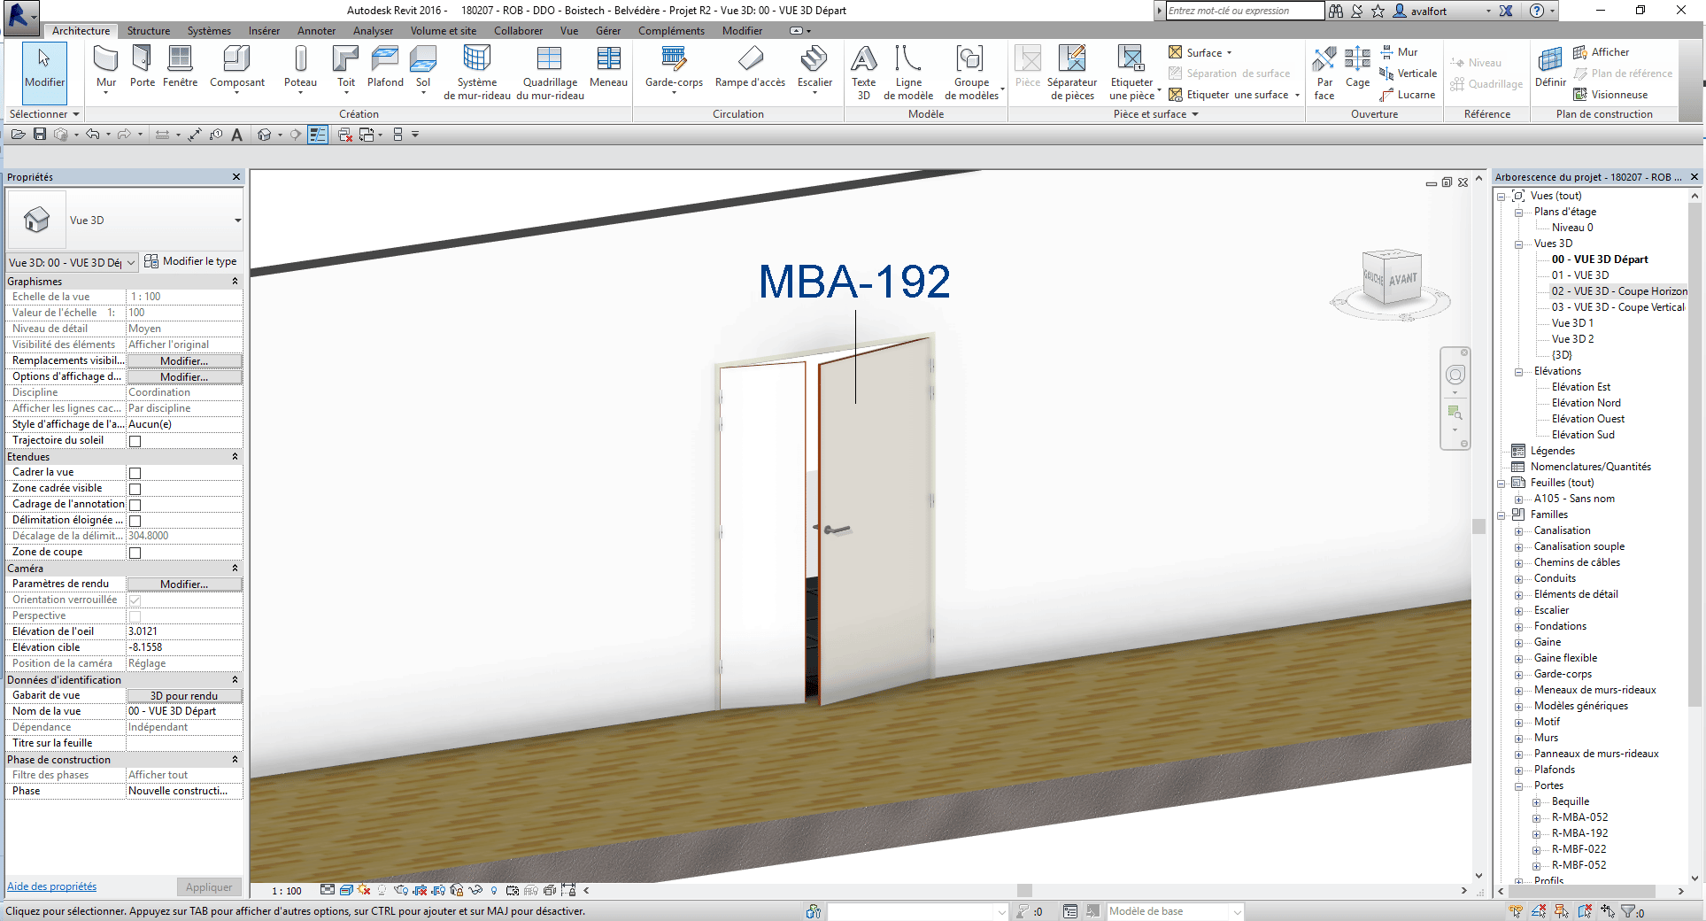This screenshot has height=921, width=1706.
Task: Click the Fenêtre window tool
Action: point(180,67)
